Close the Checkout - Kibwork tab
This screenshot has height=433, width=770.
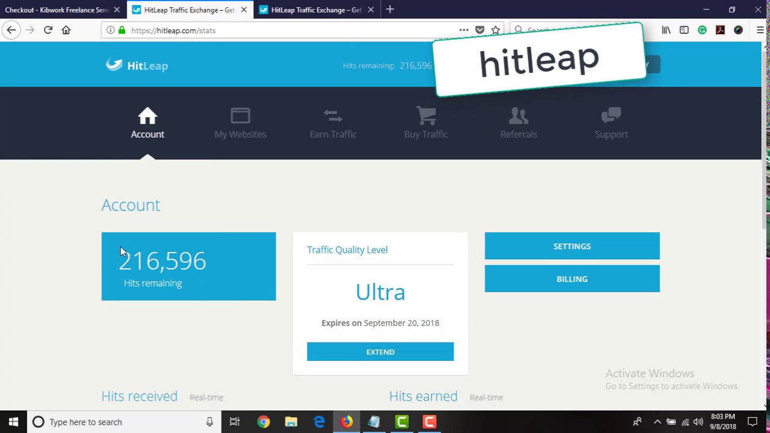tap(117, 10)
